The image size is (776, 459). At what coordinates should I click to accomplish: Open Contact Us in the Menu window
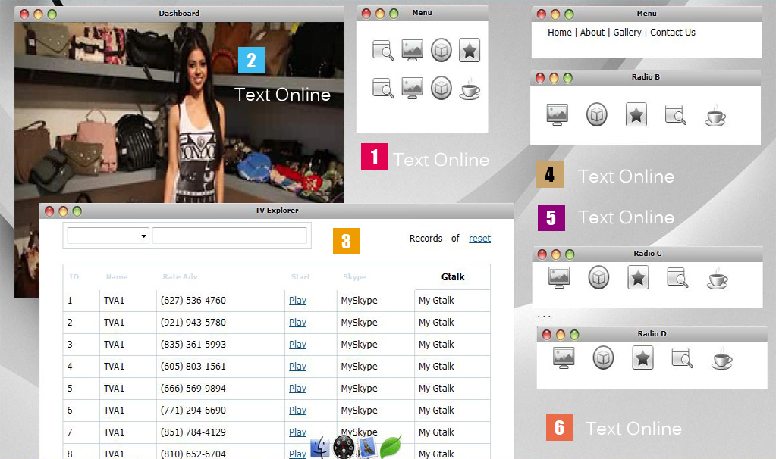(x=673, y=32)
